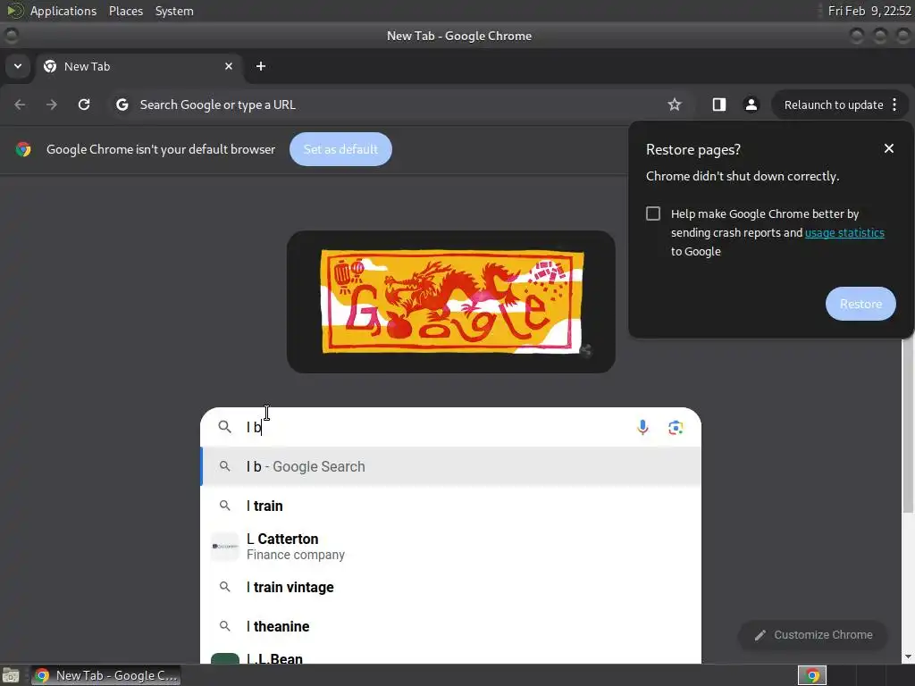The width and height of the screenshot is (915, 686).
Task: Bookmark this tab with the star icon
Action: tap(675, 105)
